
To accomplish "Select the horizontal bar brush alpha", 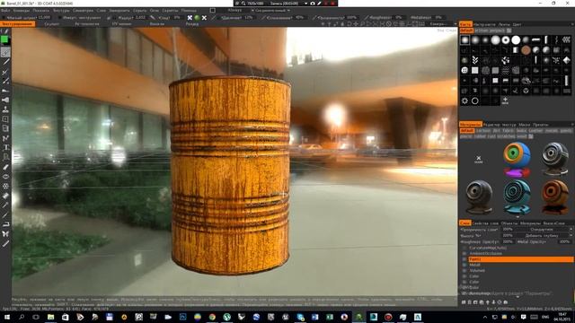I will point(536,39).
